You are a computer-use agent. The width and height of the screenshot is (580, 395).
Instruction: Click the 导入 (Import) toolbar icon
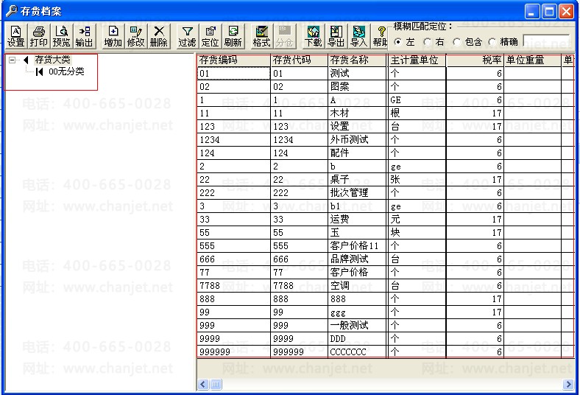[358, 36]
